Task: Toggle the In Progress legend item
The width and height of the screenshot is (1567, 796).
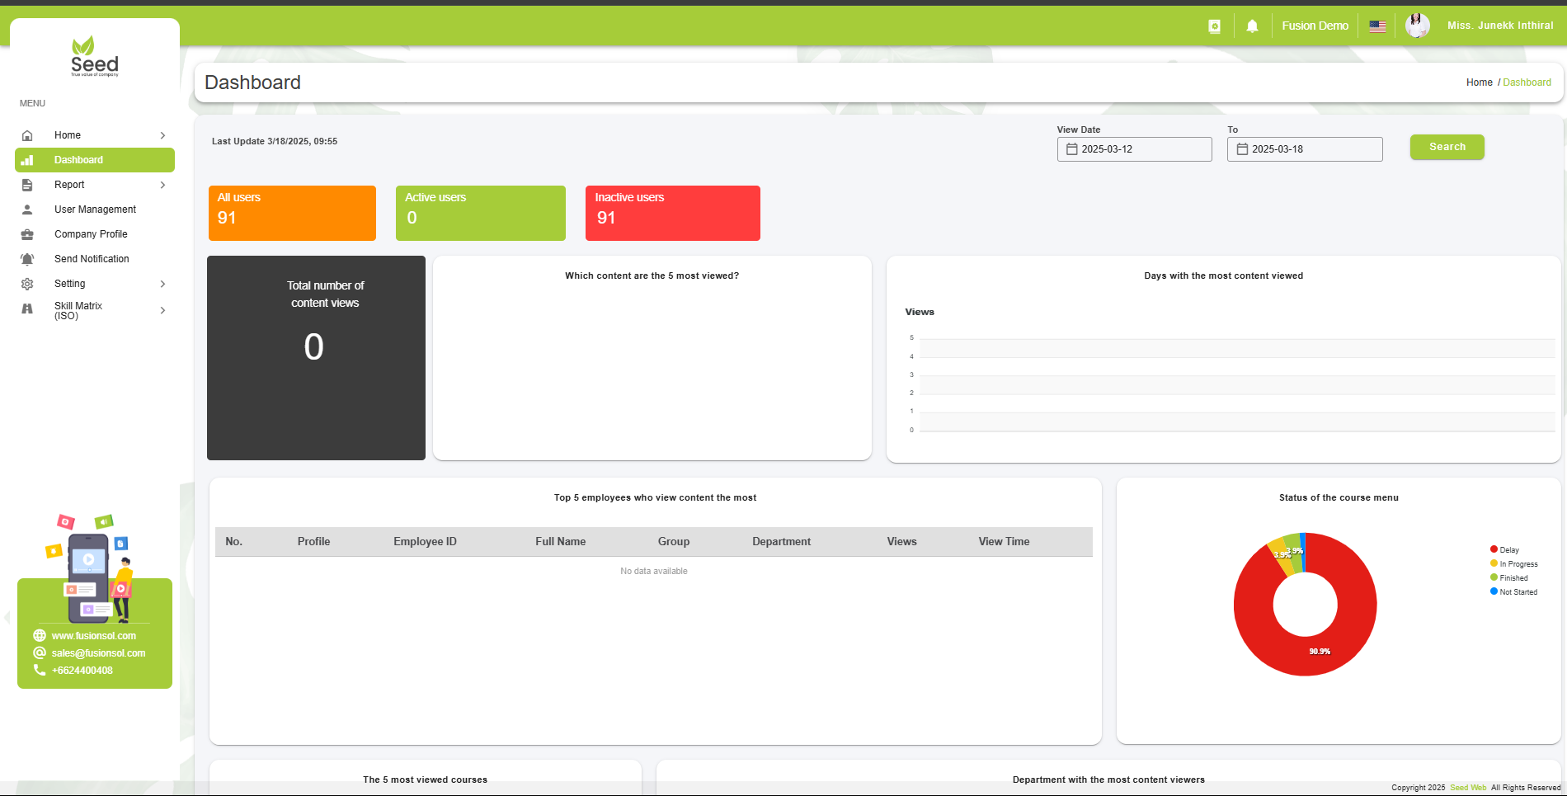Action: (x=1518, y=564)
